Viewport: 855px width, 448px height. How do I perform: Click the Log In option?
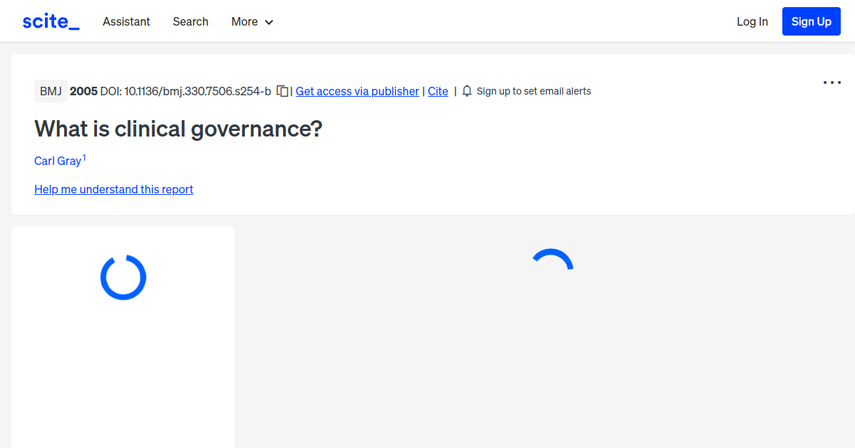pyautogui.click(x=752, y=21)
